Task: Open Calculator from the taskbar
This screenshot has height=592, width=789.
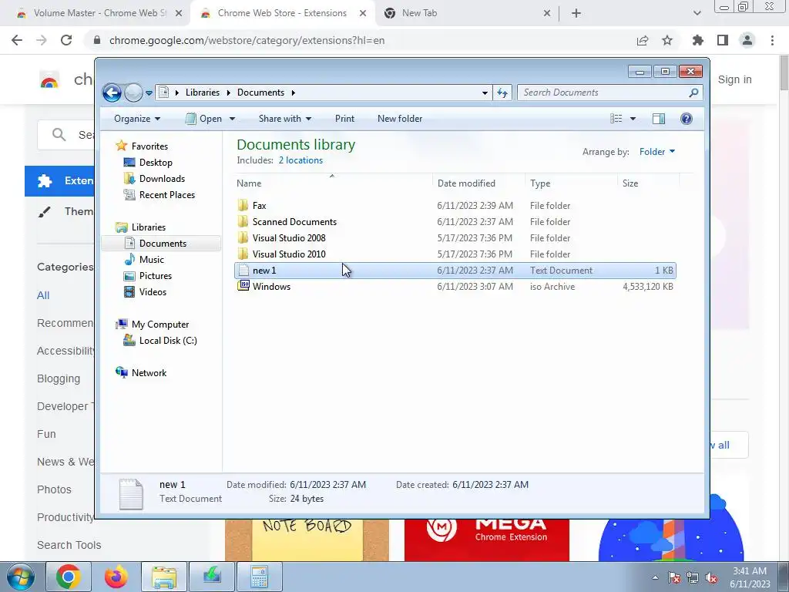Action: (x=259, y=577)
